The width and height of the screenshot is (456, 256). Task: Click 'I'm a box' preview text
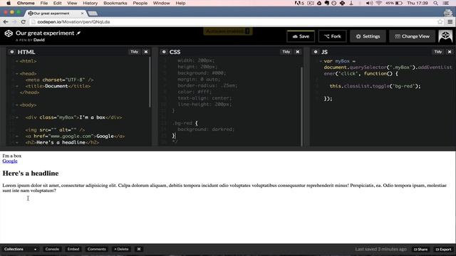pyautogui.click(x=12, y=156)
